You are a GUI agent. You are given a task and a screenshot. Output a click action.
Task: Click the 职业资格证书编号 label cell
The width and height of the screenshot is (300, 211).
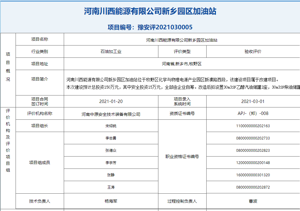(182, 157)
